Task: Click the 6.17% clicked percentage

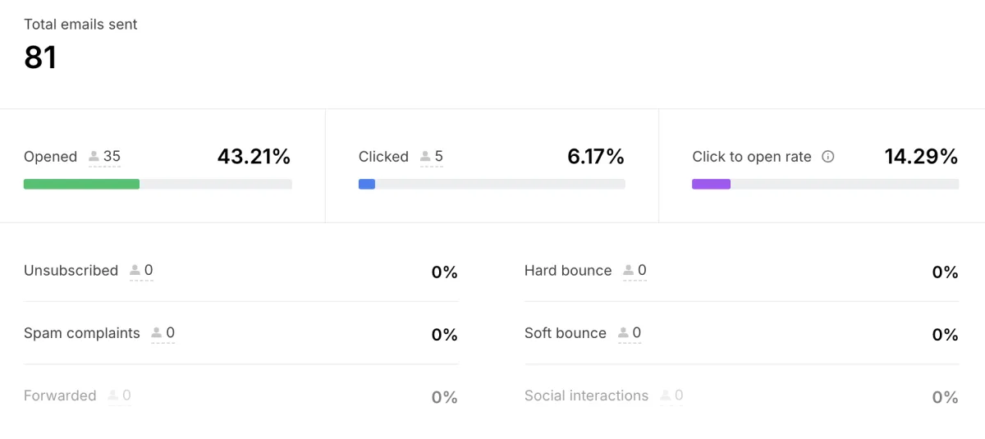Action: click(596, 157)
